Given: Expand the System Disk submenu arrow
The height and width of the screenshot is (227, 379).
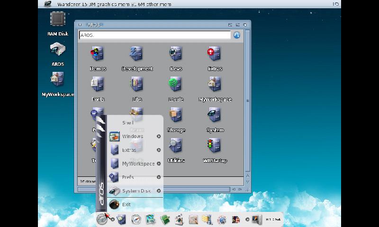Looking at the screenshot, I should (x=159, y=191).
